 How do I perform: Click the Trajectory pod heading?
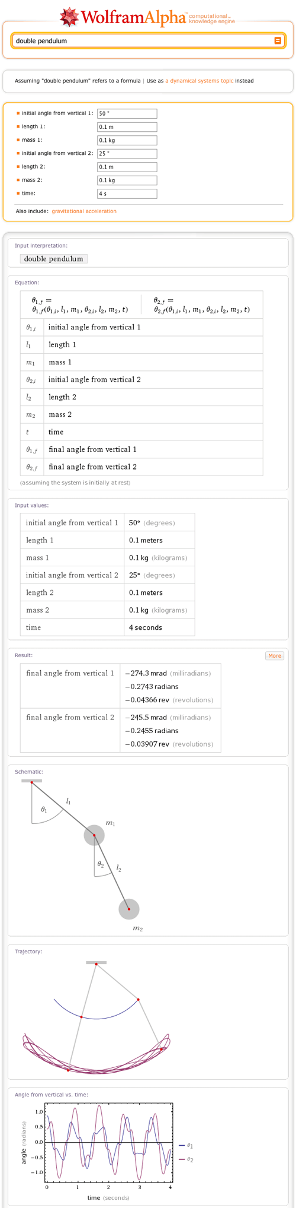point(28,952)
